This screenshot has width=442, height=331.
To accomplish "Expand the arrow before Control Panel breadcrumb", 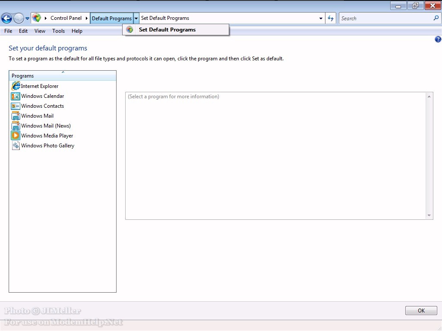I will click(x=46, y=18).
